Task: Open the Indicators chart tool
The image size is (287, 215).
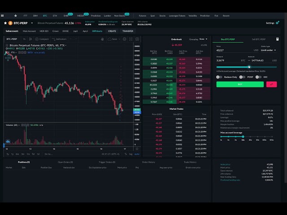Action: (x=59, y=39)
